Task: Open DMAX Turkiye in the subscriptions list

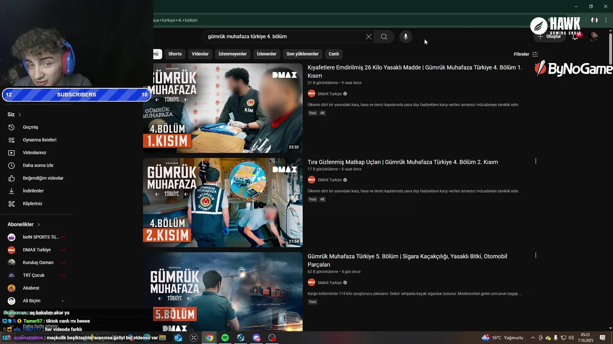Action: click(x=36, y=250)
